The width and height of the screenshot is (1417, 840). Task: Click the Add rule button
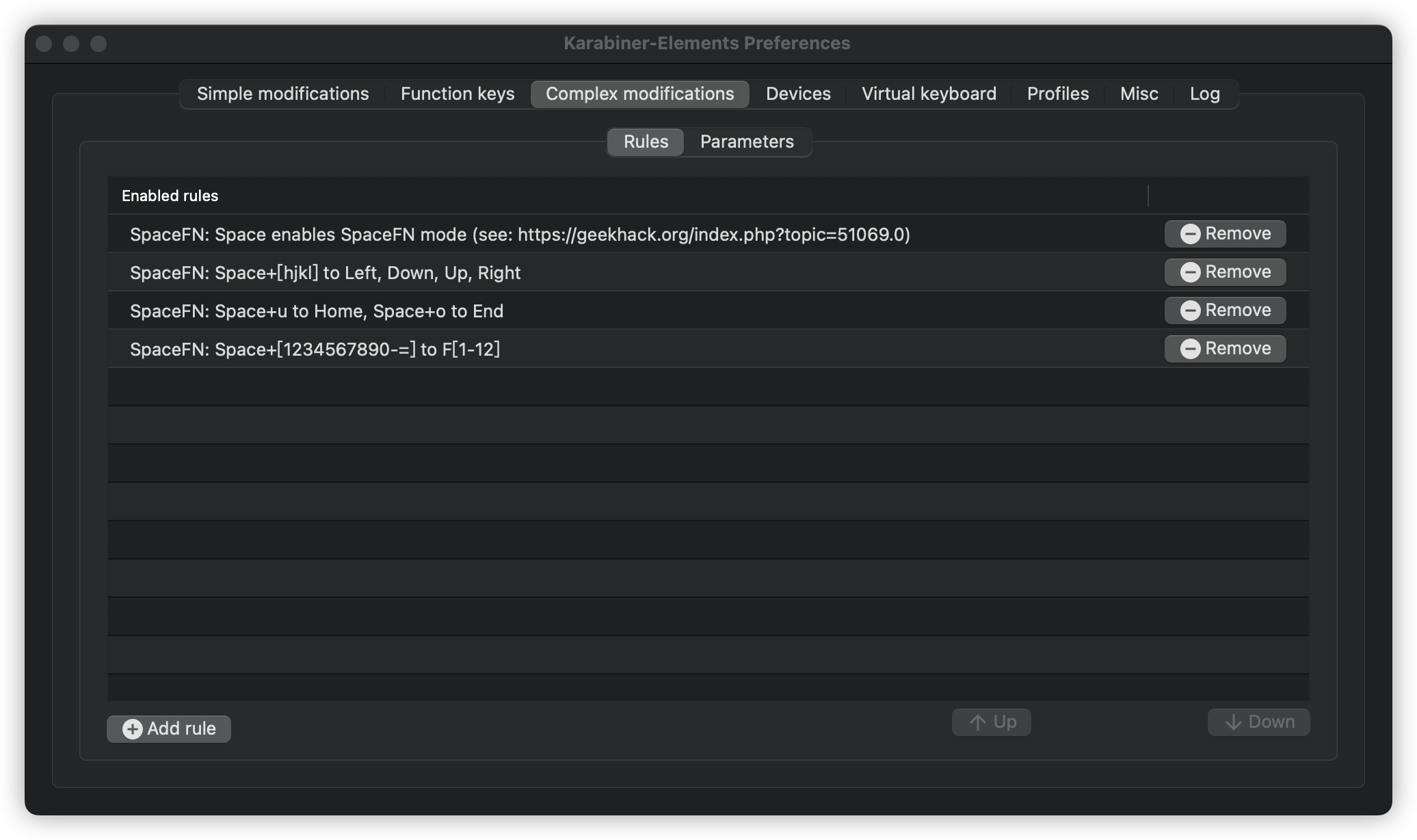(169, 729)
